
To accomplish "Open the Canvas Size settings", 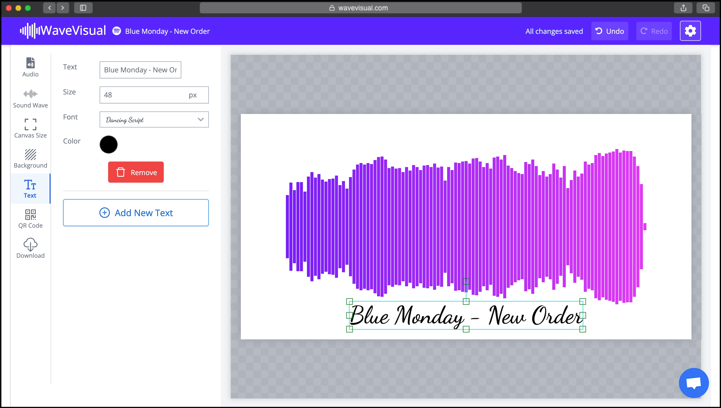I will coord(30,128).
